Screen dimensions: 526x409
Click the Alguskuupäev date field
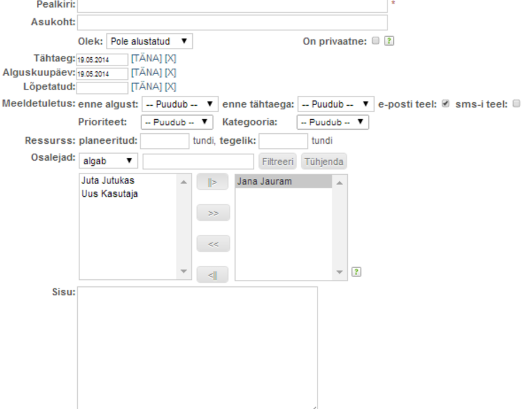(x=102, y=74)
